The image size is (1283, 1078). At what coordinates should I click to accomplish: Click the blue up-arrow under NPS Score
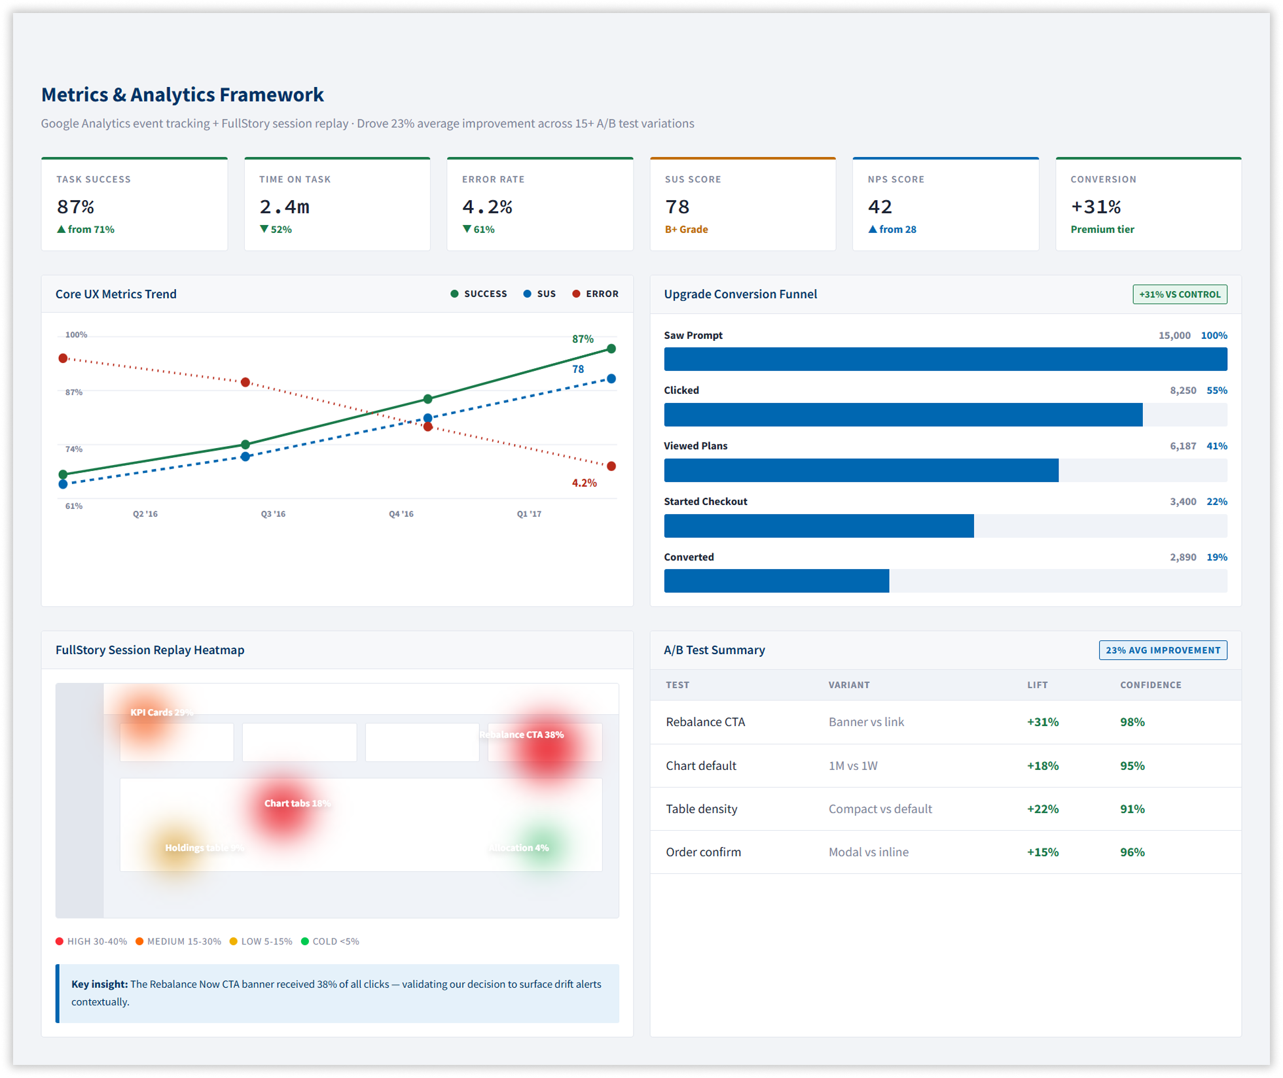(x=873, y=230)
